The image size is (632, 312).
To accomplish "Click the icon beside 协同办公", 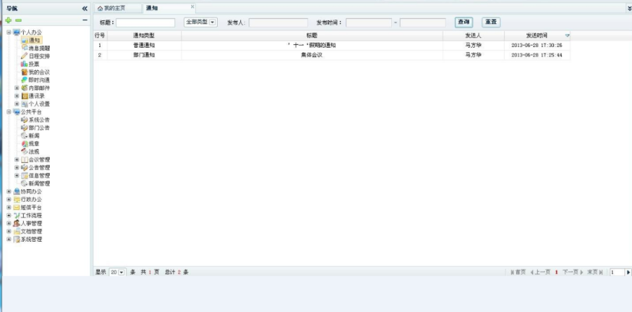I will pos(17,191).
